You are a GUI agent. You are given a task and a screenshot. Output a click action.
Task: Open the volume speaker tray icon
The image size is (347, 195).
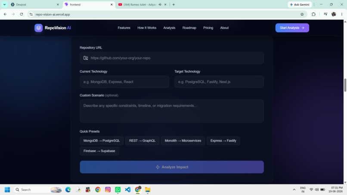tap(317, 190)
